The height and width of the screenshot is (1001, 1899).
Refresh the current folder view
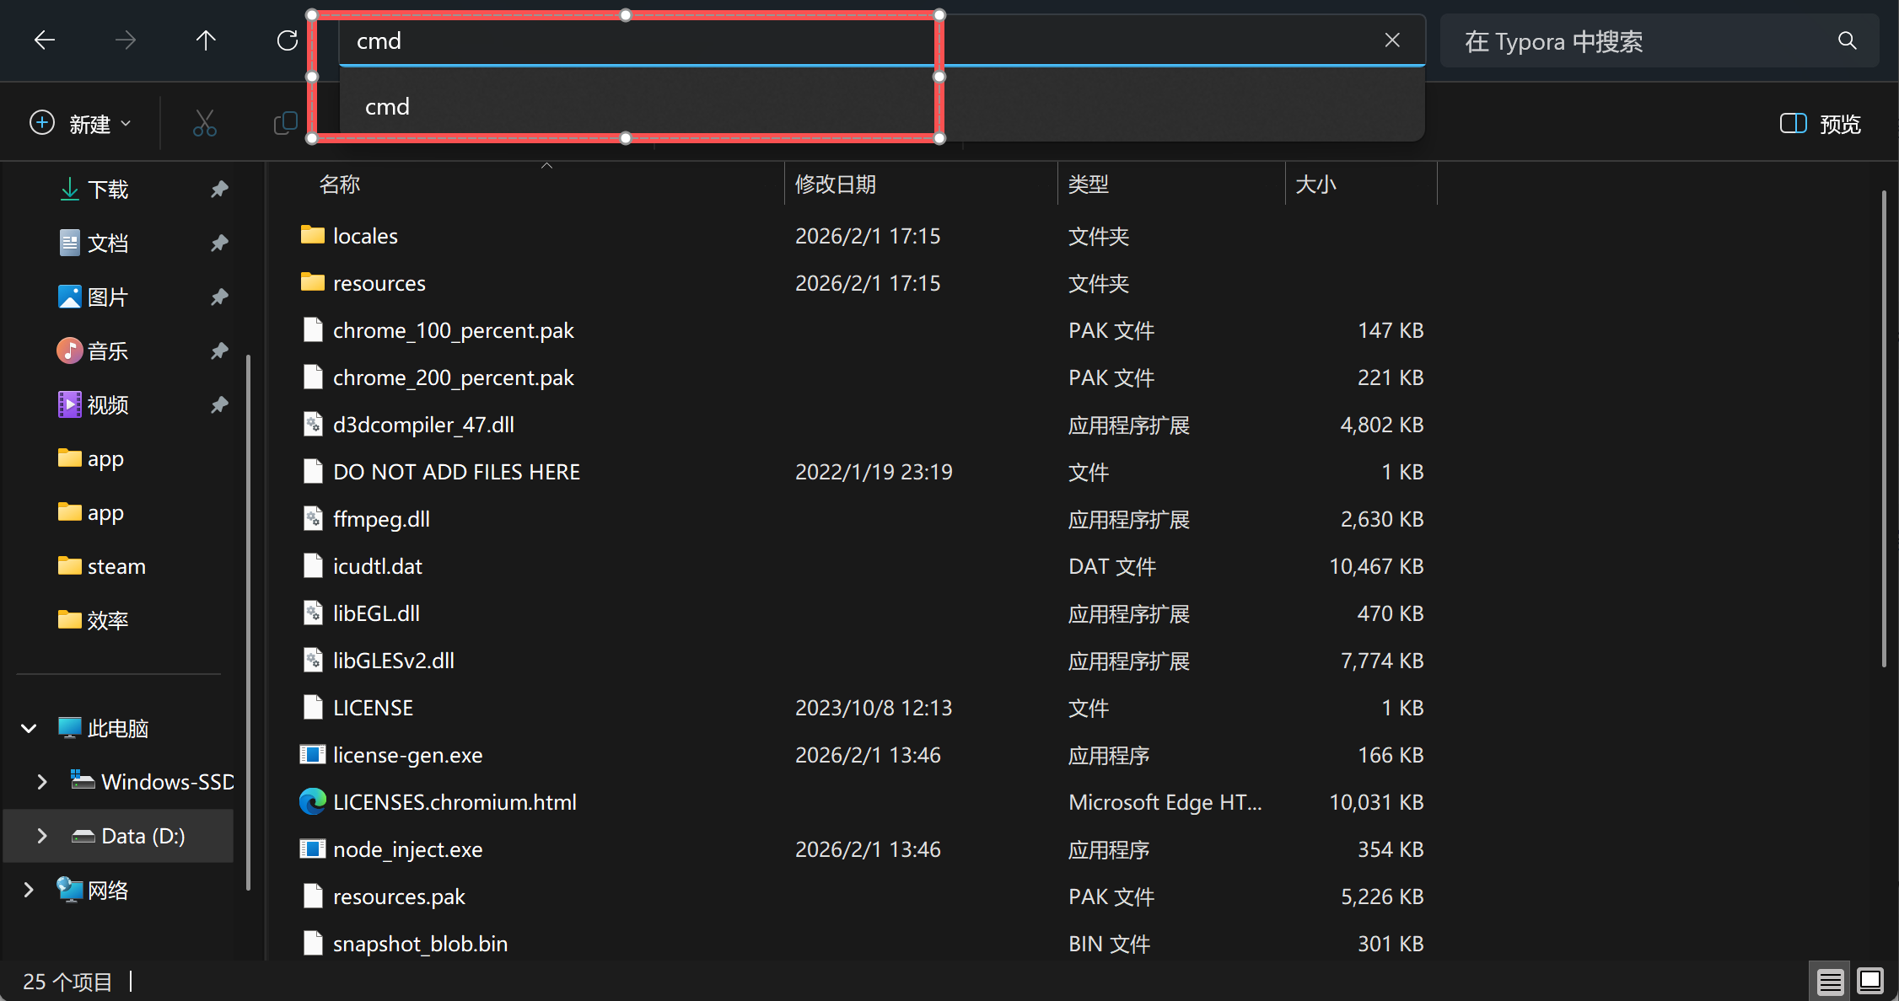pos(288,40)
